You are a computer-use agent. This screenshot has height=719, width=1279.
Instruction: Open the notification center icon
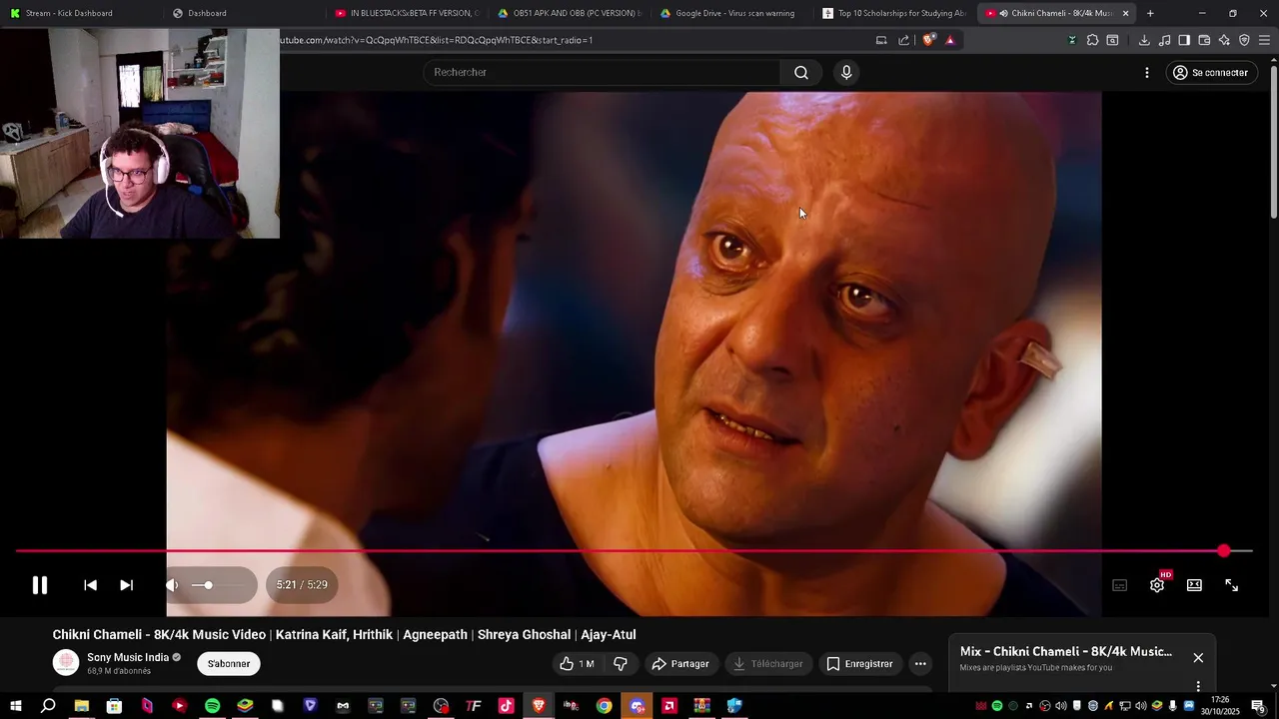coord(1258,706)
